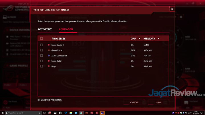The image size is (205, 115).
Task: Sort processes using the MEMORY arrow
Action: click(x=159, y=38)
